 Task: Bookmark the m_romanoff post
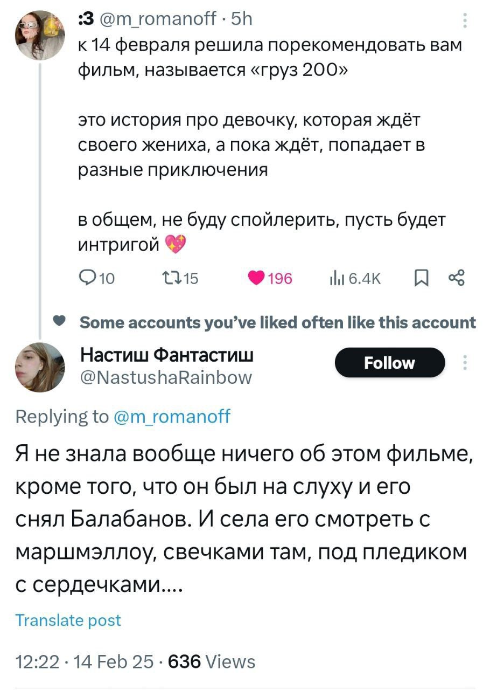[422, 278]
